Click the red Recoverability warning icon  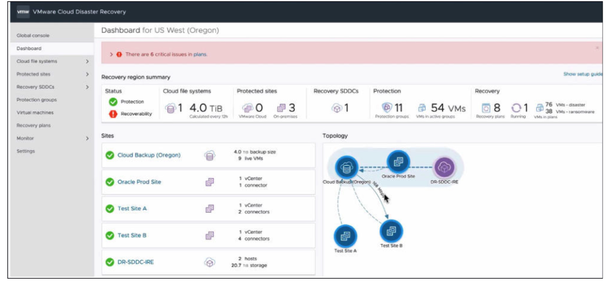coord(113,114)
